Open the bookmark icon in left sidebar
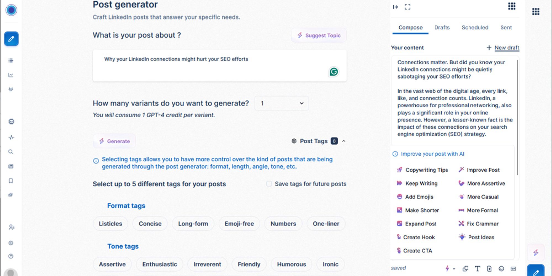Screen dimensions: 552x276 pos(11,181)
